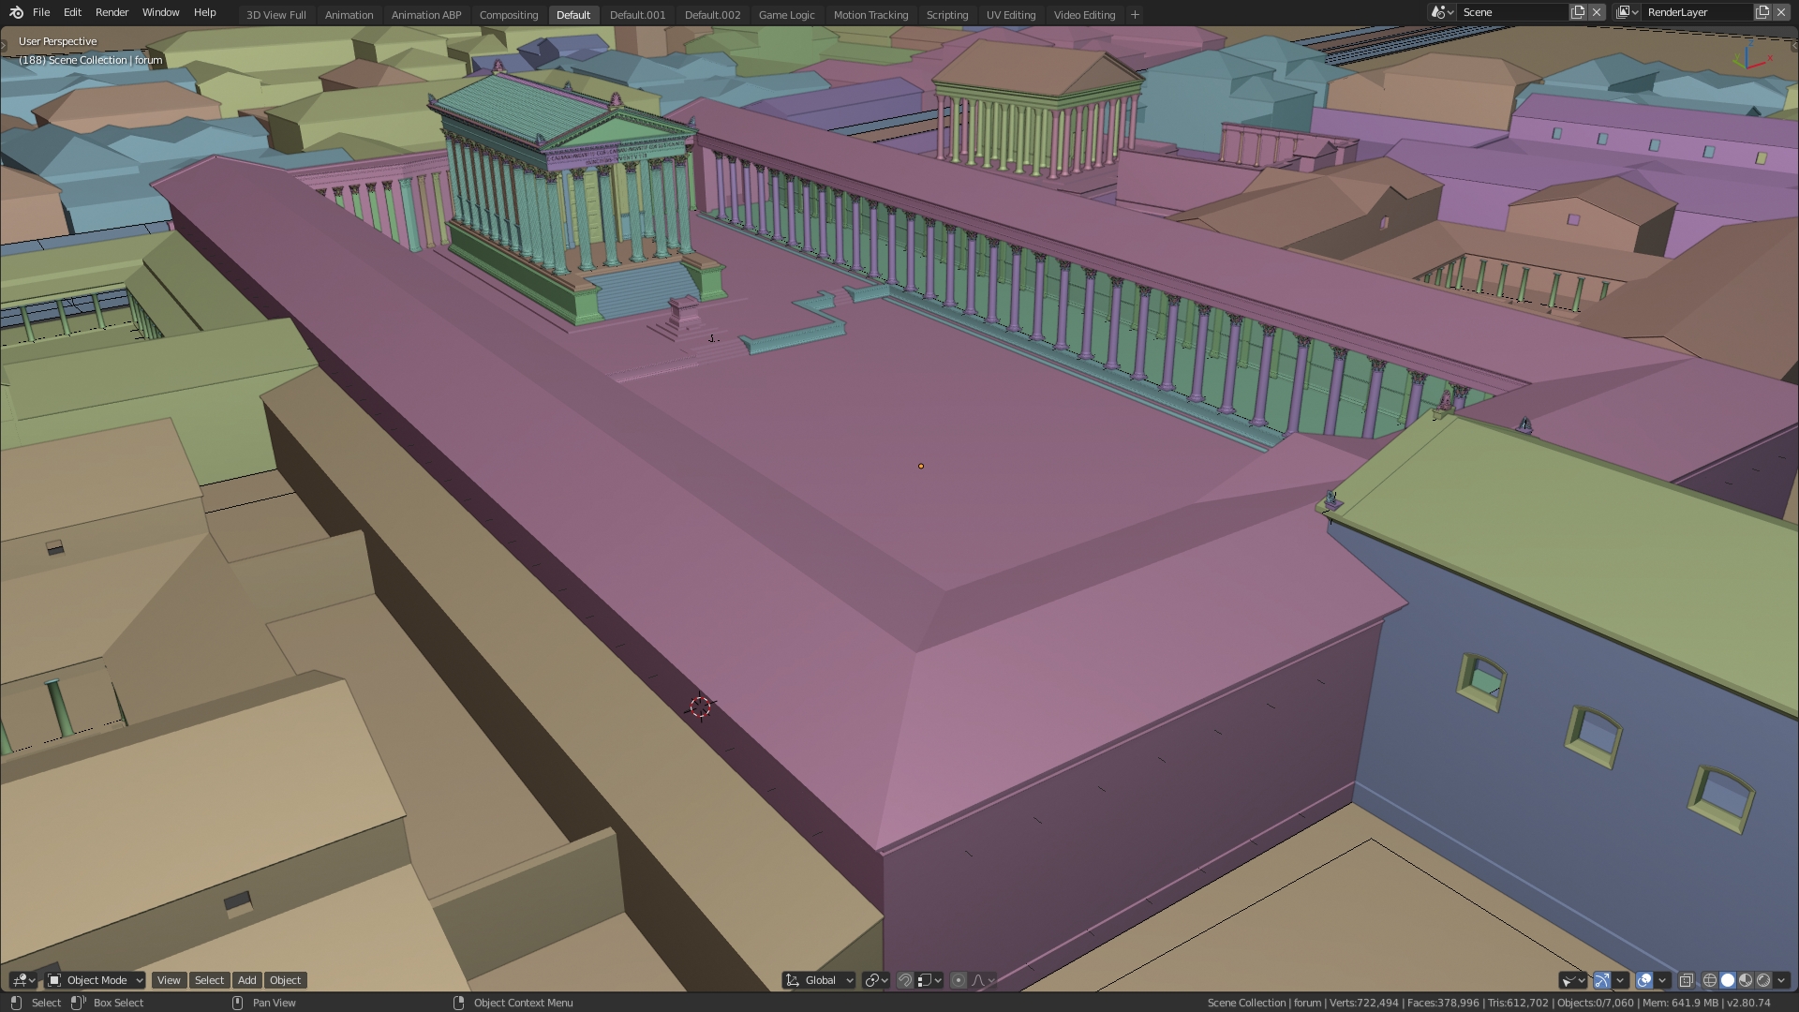Switch to rendered shading mode

[x=1763, y=980]
